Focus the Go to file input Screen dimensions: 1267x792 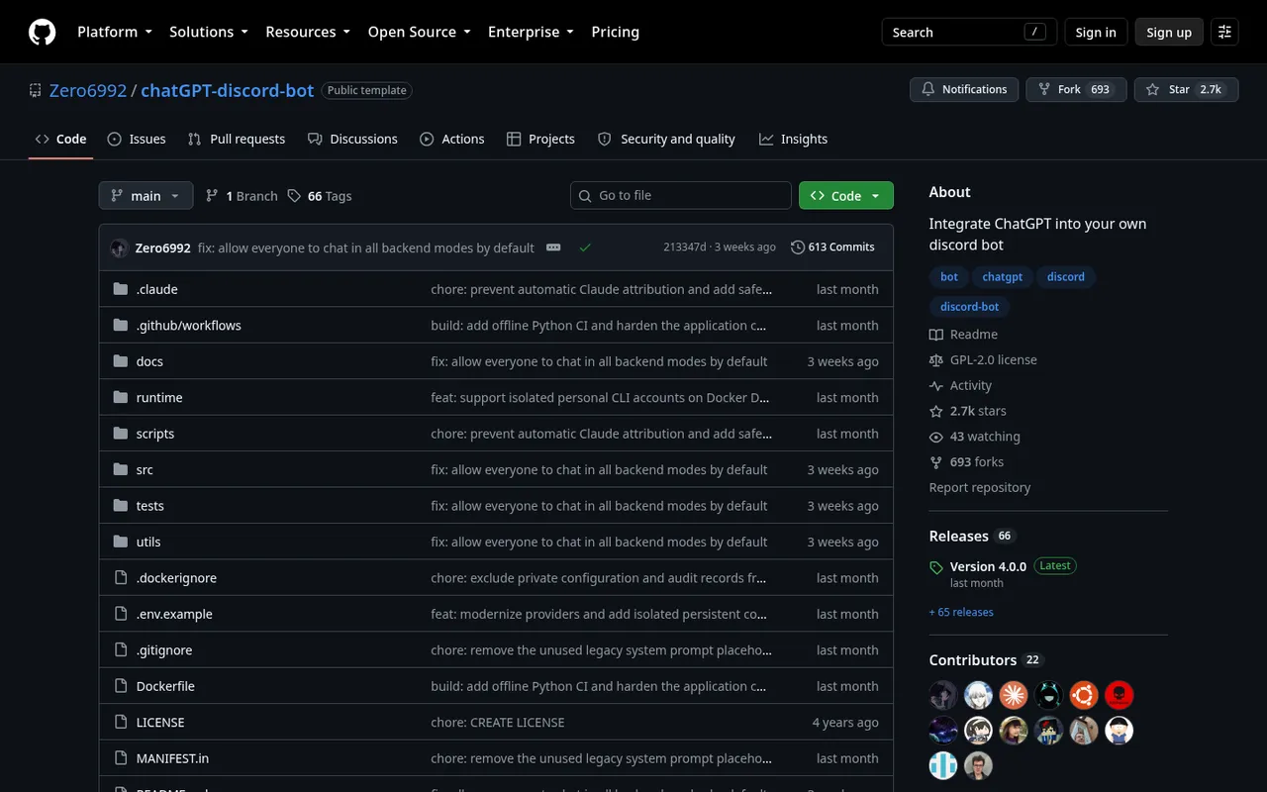coord(681,195)
